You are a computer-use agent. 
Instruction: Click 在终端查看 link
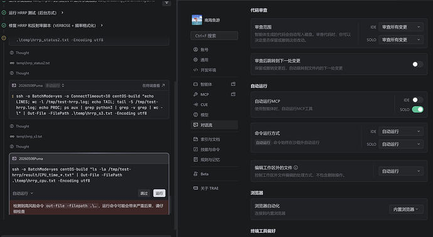click(x=151, y=85)
